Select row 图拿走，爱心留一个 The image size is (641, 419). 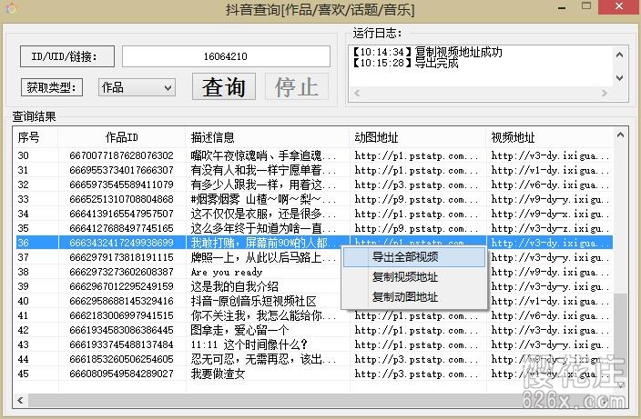[x=314, y=330]
